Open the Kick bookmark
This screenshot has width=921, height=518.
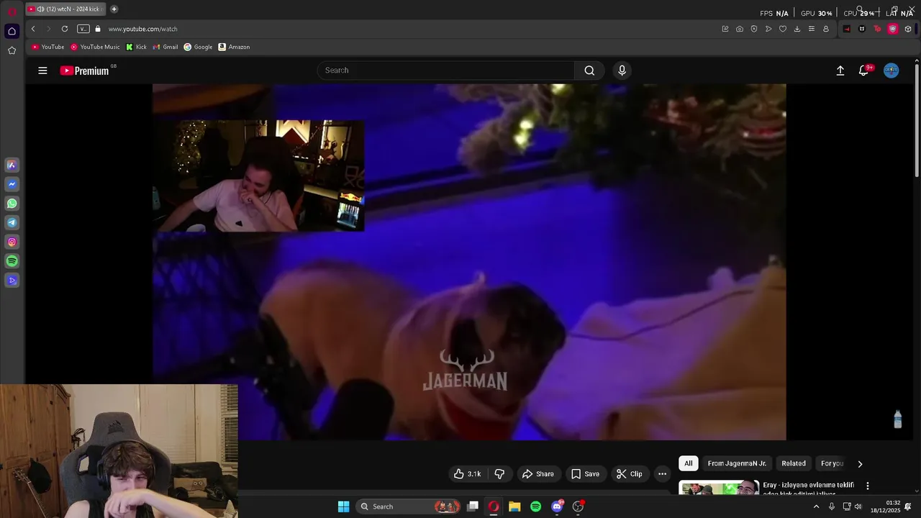click(x=136, y=47)
